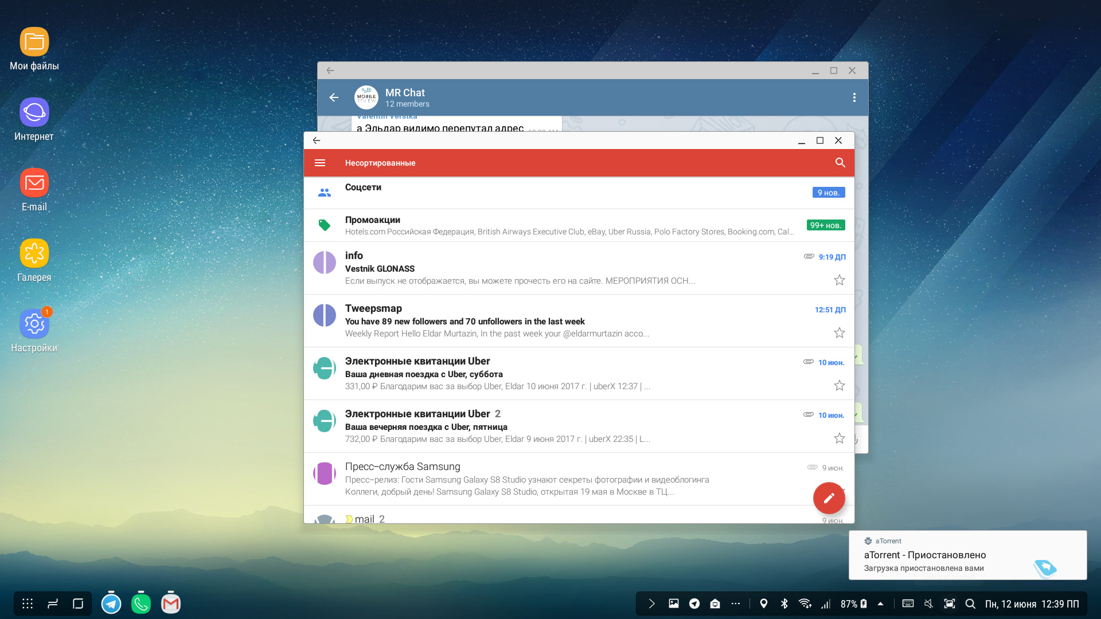Image resolution: width=1101 pixels, height=619 pixels.
Task: Open the apps grid in taskbar
Action: (28, 604)
